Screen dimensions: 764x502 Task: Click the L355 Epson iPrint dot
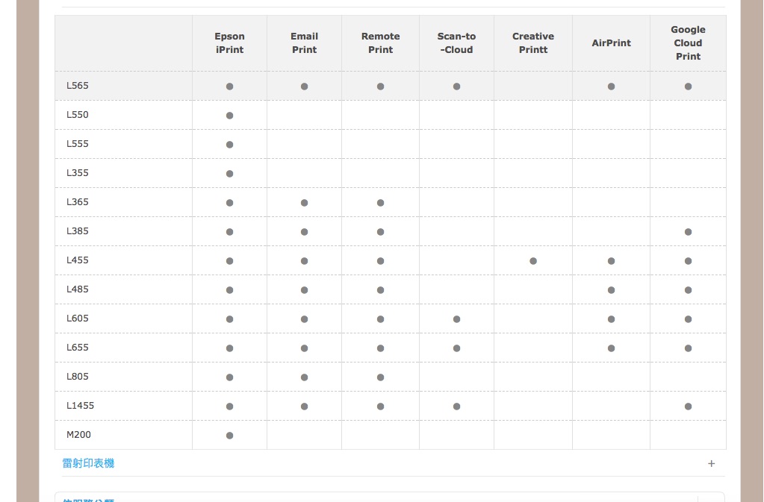(x=229, y=174)
